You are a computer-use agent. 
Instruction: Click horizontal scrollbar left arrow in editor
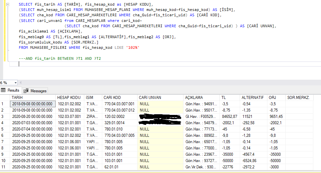click(x=20, y=83)
